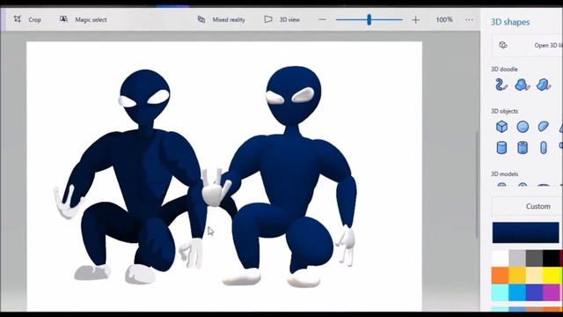This screenshot has width=563, height=317.
Task: Pick the pale cream color swatch
Action: point(534,276)
